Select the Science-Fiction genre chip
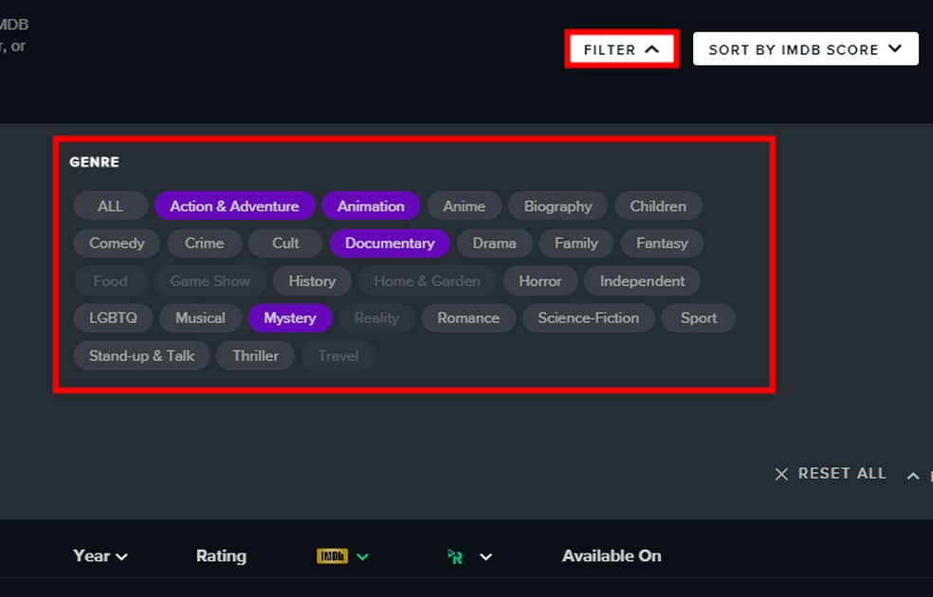Viewport: 933px width, 597px height. [589, 318]
